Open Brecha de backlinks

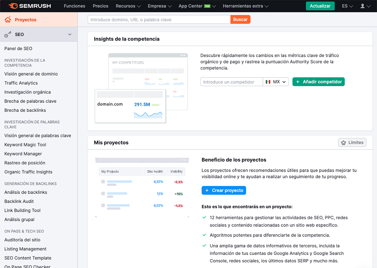(25, 110)
